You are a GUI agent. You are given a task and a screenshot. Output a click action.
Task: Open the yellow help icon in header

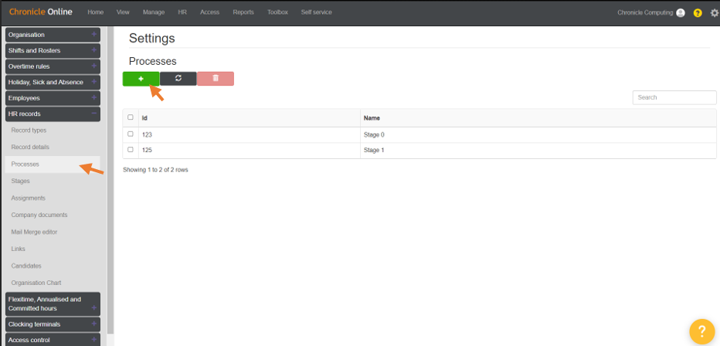(698, 13)
